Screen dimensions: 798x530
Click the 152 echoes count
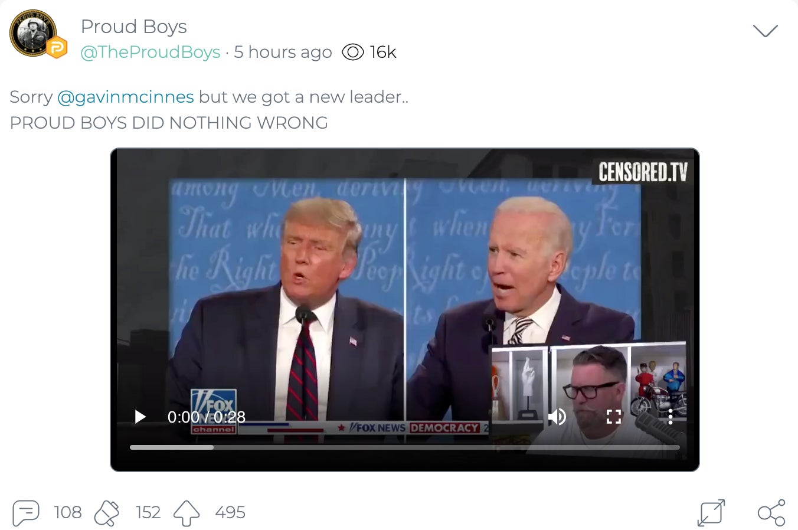pyautogui.click(x=148, y=512)
